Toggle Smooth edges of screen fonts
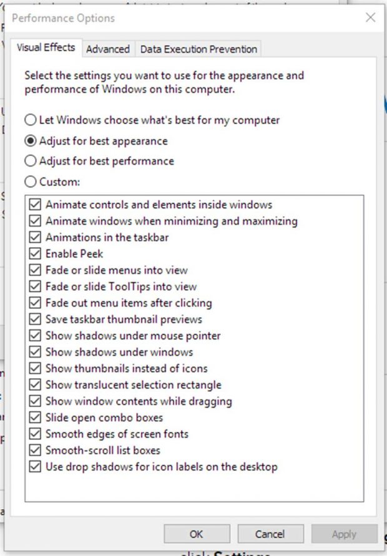 [x=35, y=434]
